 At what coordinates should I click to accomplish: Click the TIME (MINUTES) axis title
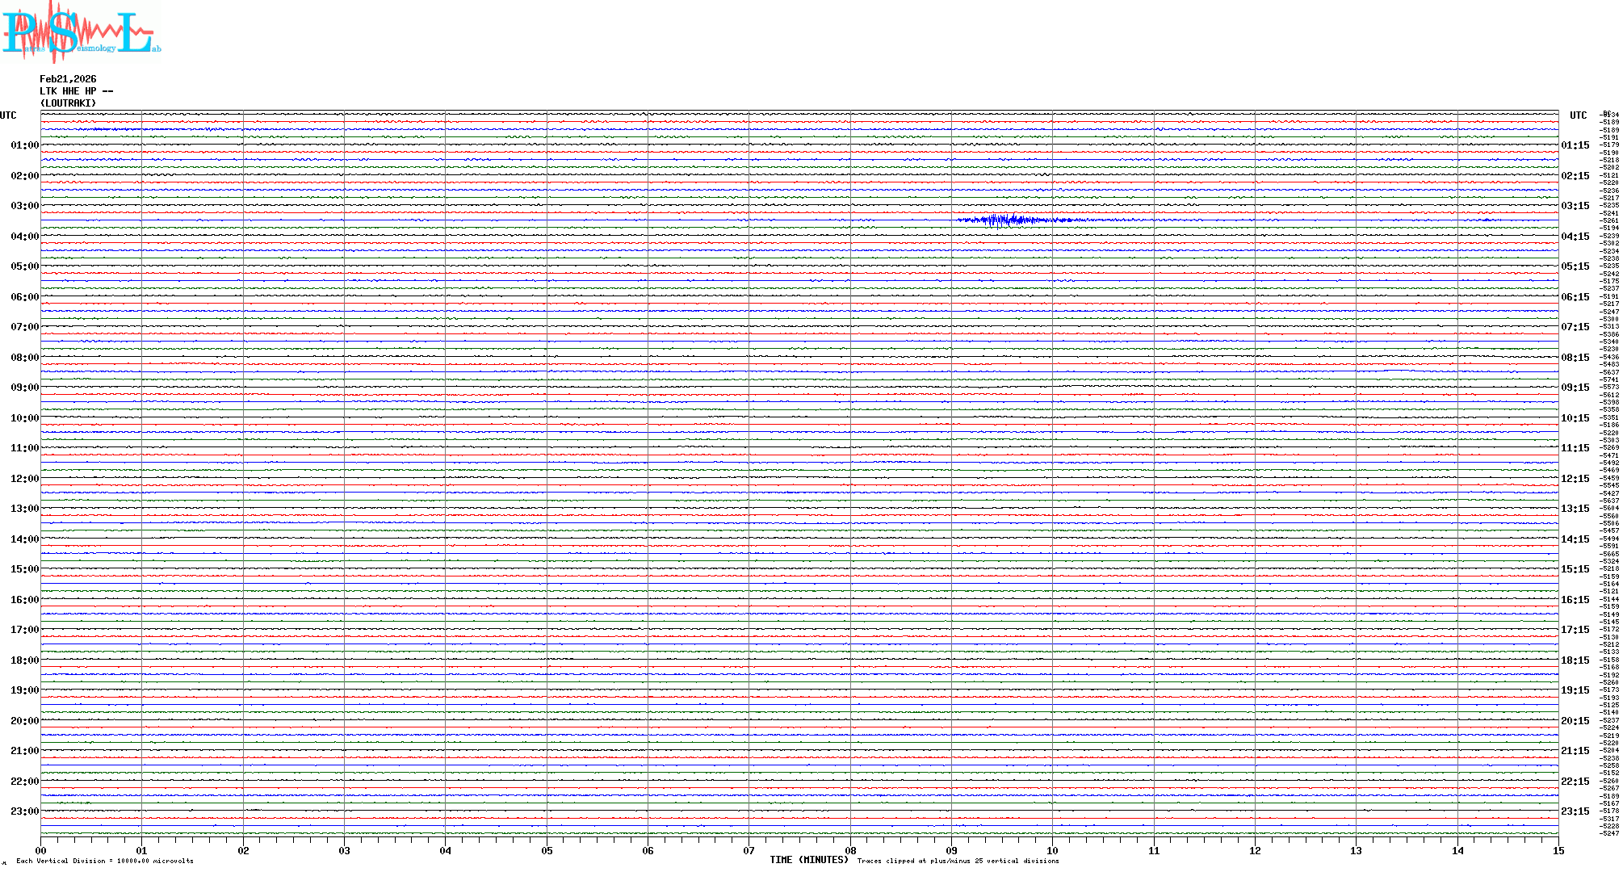pos(808,860)
